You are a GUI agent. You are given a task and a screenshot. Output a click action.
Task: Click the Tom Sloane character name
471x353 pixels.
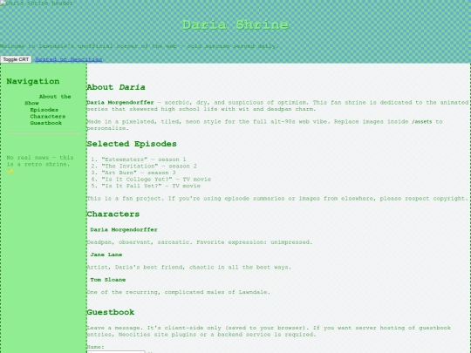108,280
